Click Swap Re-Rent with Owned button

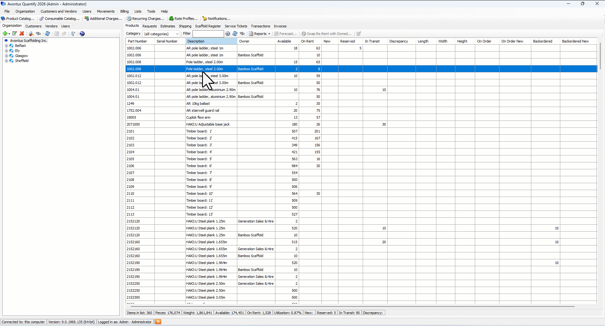326,34
